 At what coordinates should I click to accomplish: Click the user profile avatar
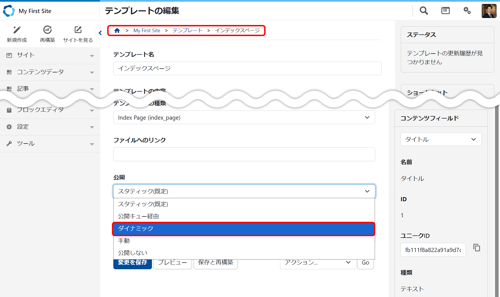point(489,11)
